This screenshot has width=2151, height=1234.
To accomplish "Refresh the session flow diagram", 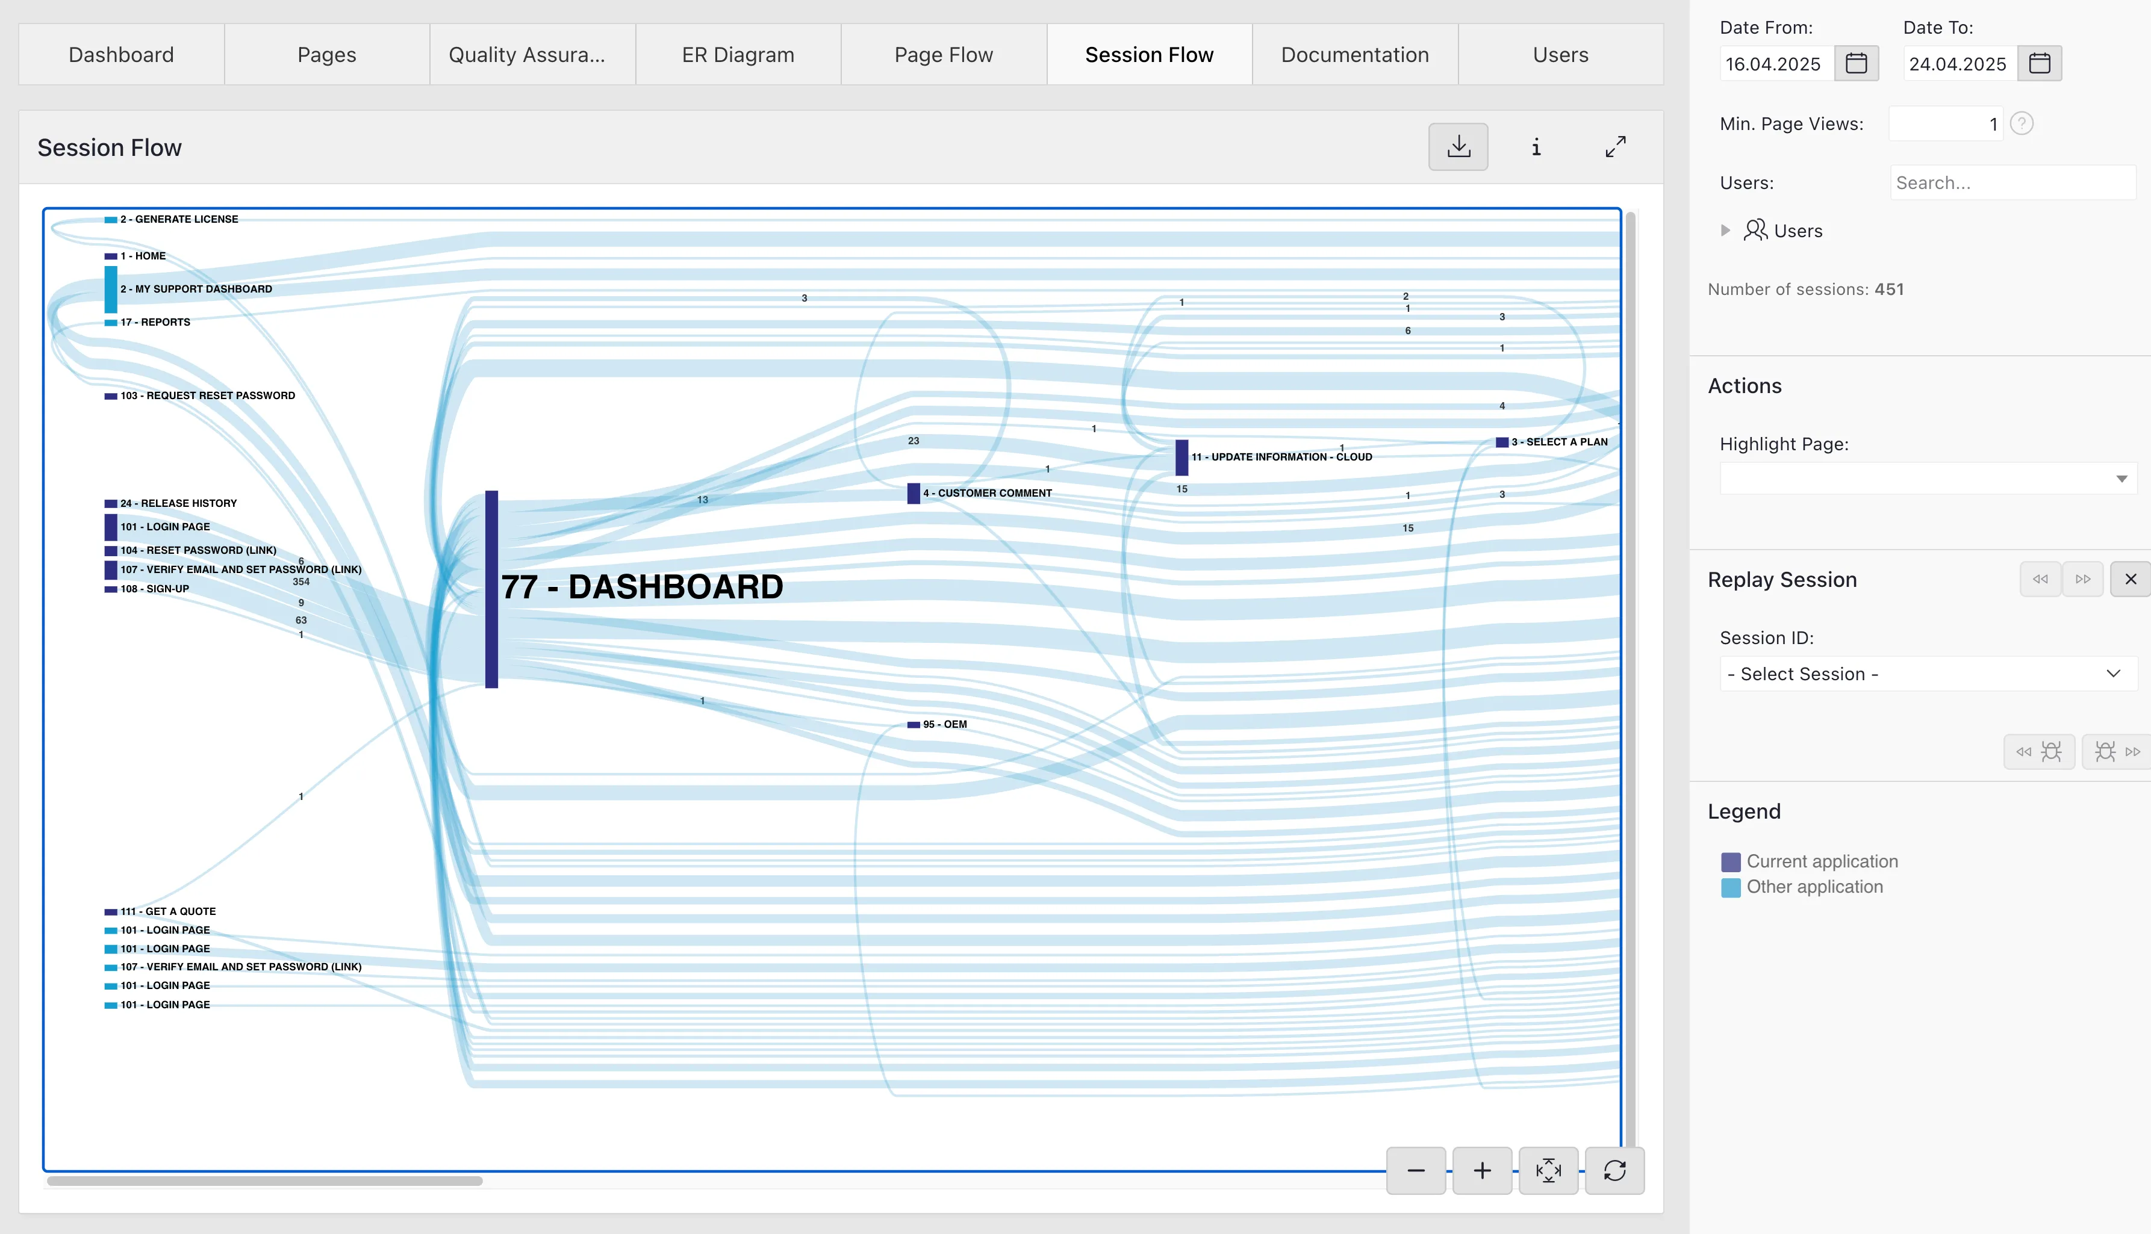I will (x=1614, y=1170).
